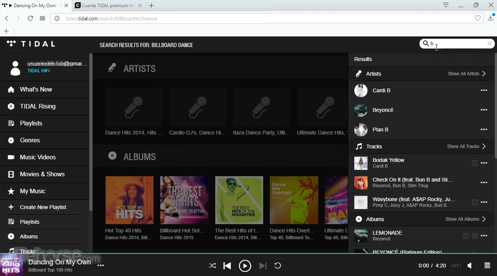Viewport: 497px width, 276px height.
Task: Open more options for Plan B
Action: click(x=484, y=129)
